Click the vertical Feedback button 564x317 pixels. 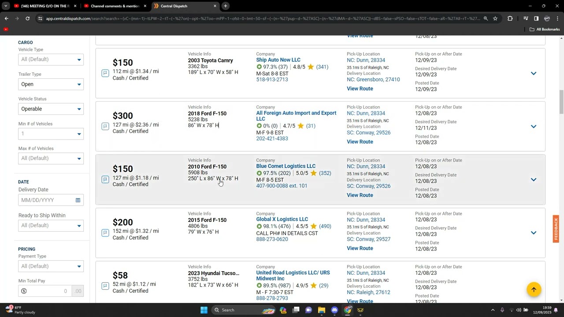556,229
